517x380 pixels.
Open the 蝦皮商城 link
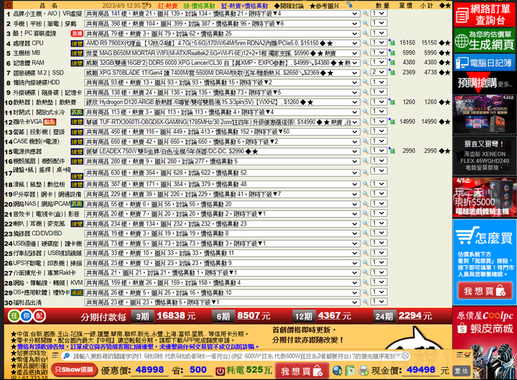coord(485,329)
